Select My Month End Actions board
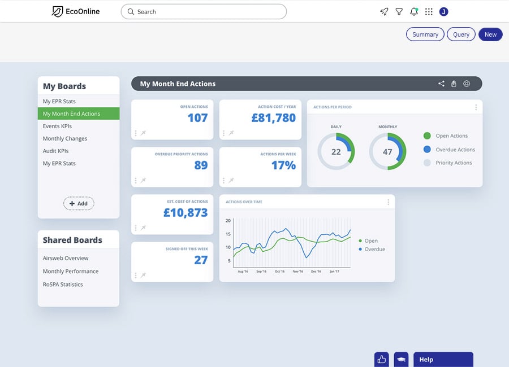Viewport: 509px width, 367px height. (x=79, y=114)
